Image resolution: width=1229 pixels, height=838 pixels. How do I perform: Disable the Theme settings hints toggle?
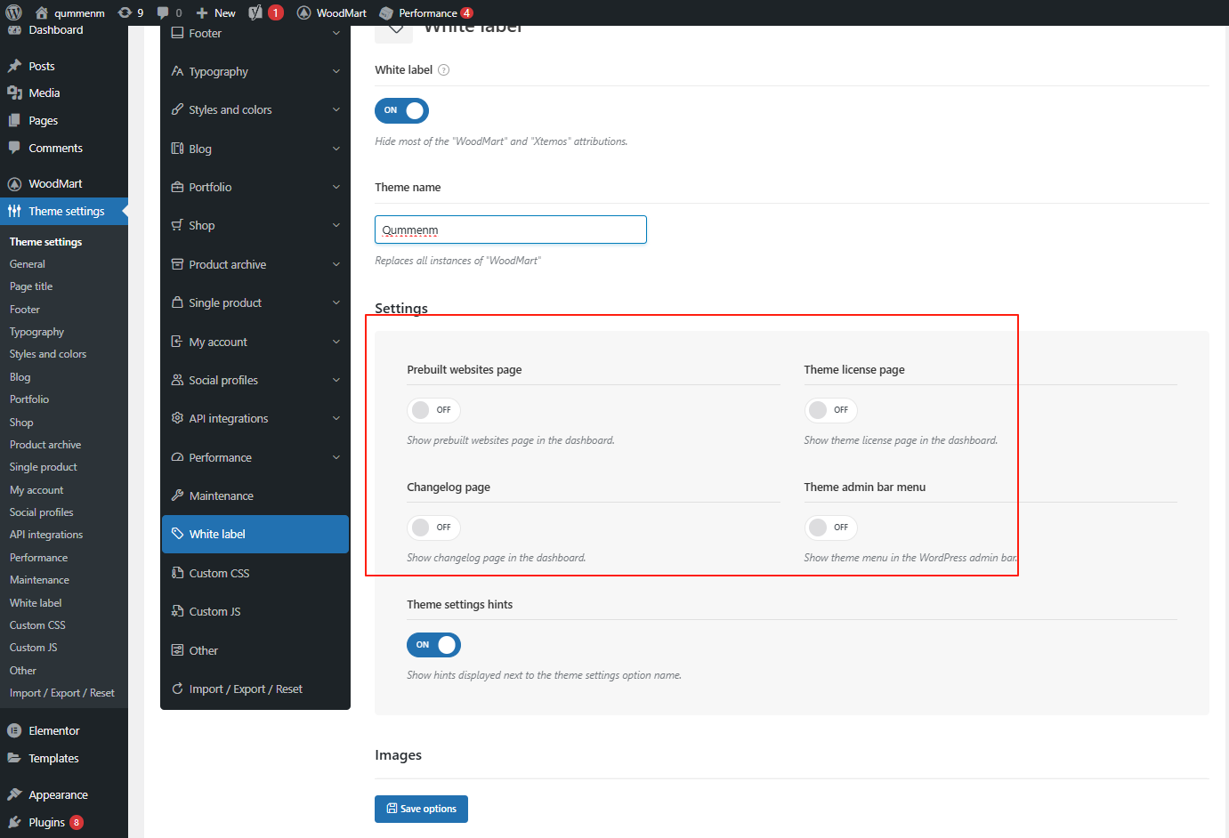point(433,645)
